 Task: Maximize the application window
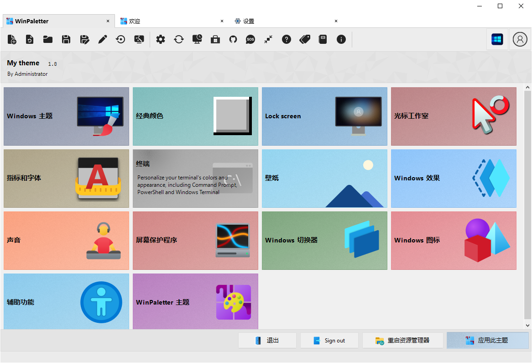(500, 6)
